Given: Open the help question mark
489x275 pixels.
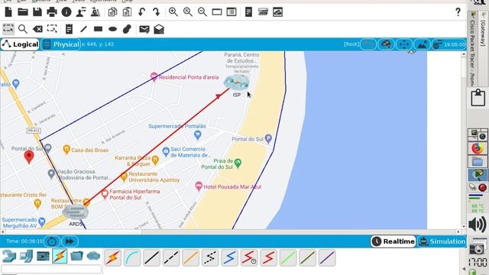Looking at the screenshot, I should [458, 12].
